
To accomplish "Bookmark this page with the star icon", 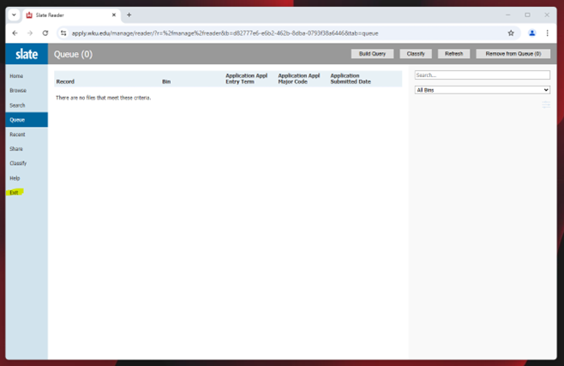I will (511, 33).
